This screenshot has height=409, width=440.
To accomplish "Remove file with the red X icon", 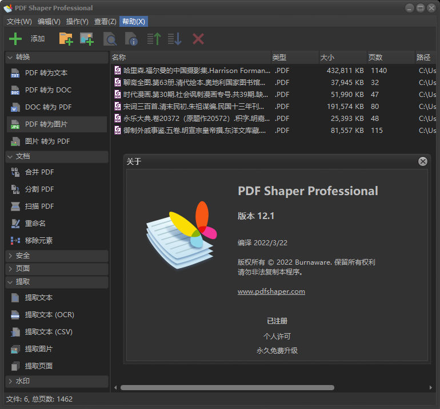I will 198,39.
